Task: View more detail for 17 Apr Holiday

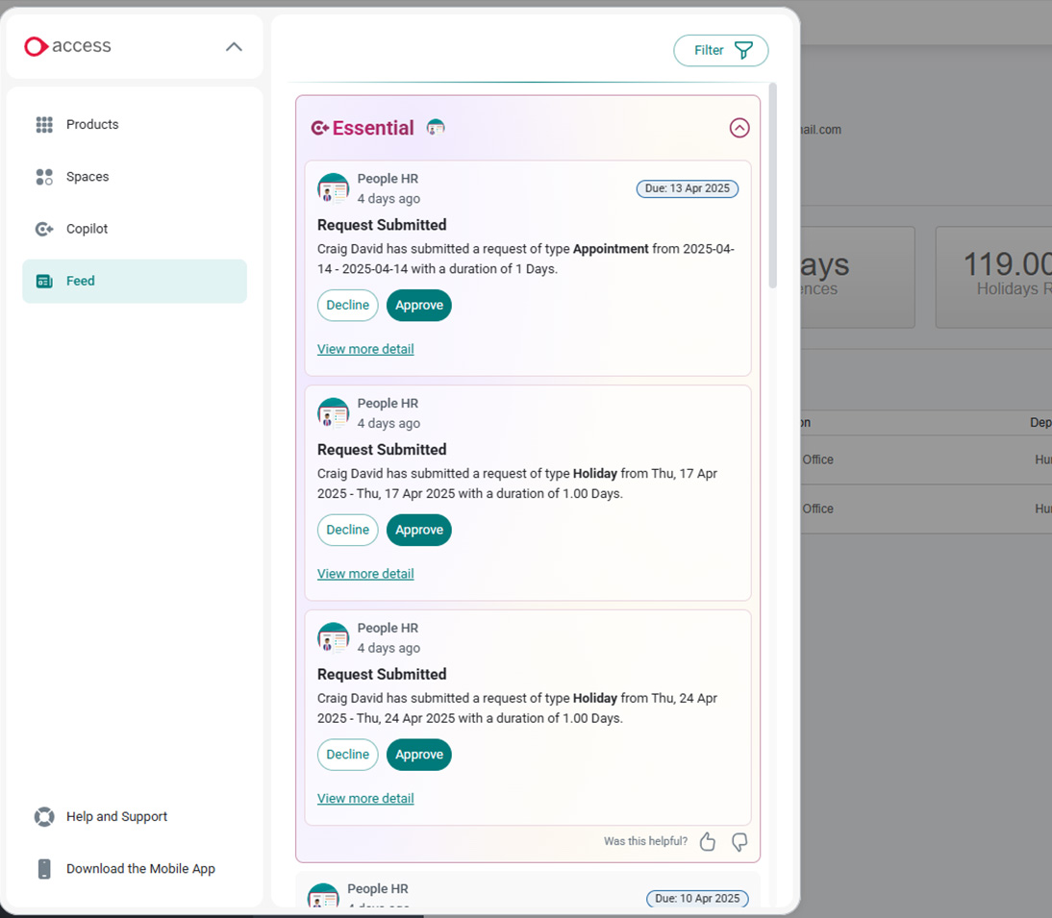Action: tap(365, 574)
